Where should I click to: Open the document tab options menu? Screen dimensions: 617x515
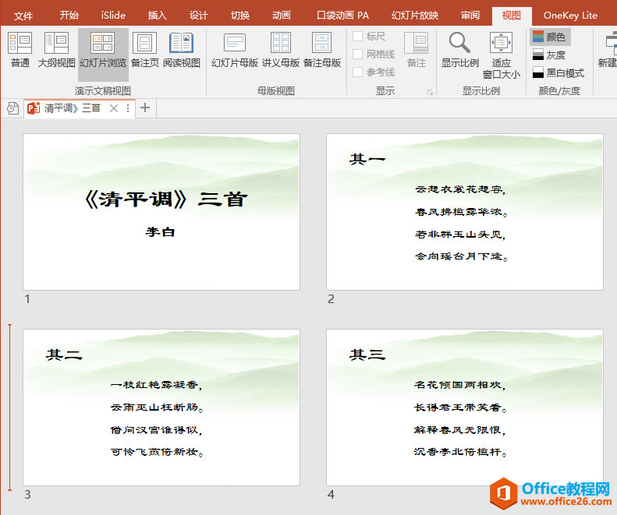pyautogui.click(x=128, y=108)
